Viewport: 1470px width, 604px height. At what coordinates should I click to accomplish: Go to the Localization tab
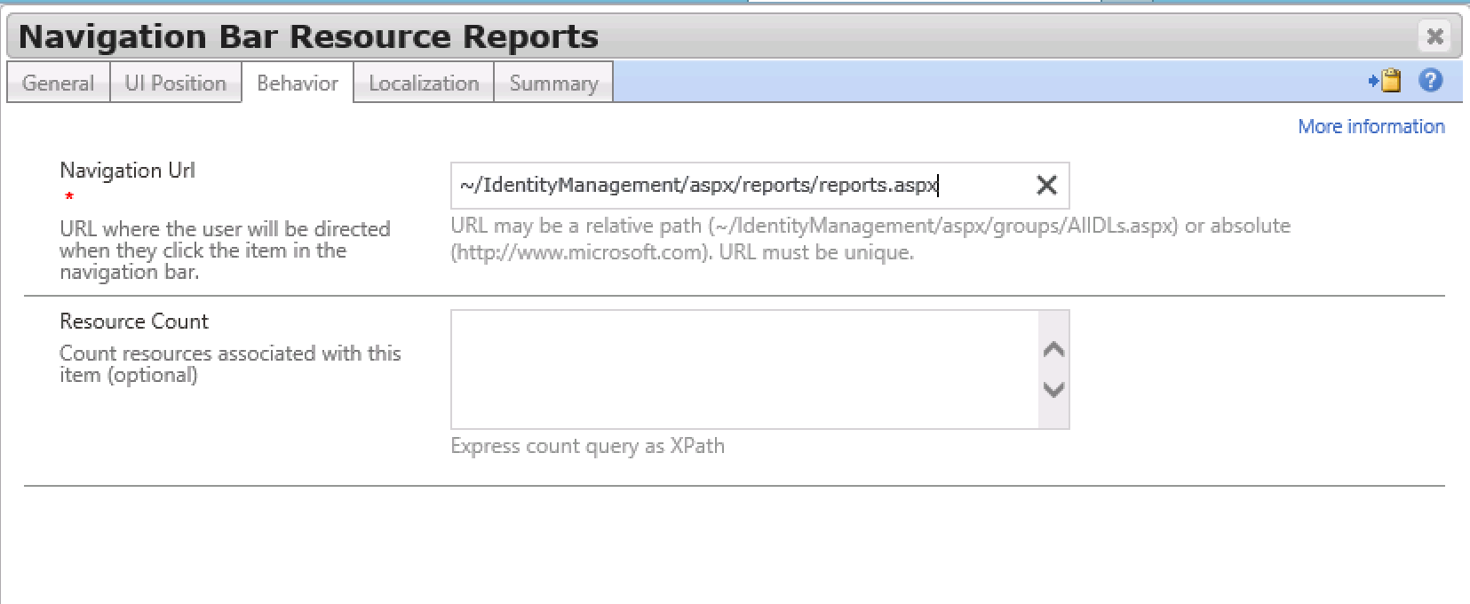(x=423, y=83)
